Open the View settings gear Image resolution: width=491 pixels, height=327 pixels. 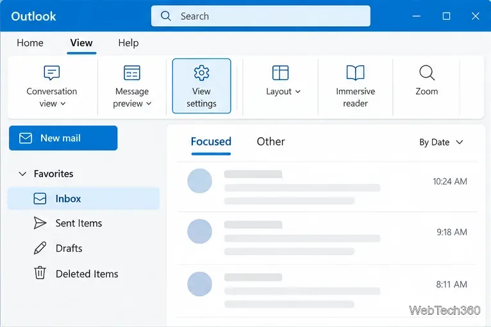tap(201, 73)
